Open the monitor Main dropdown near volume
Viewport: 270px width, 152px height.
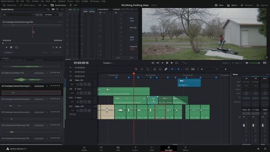(x=238, y=63)
